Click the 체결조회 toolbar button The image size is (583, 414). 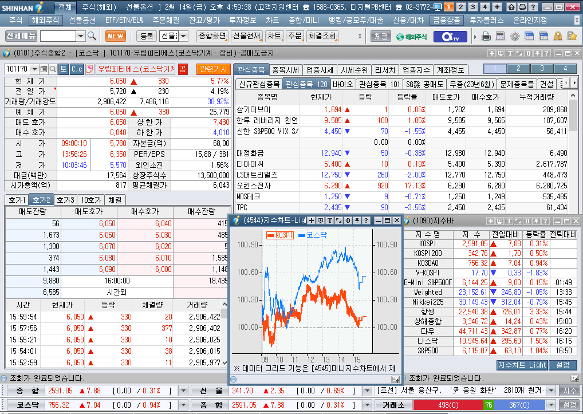pos(322,36)
